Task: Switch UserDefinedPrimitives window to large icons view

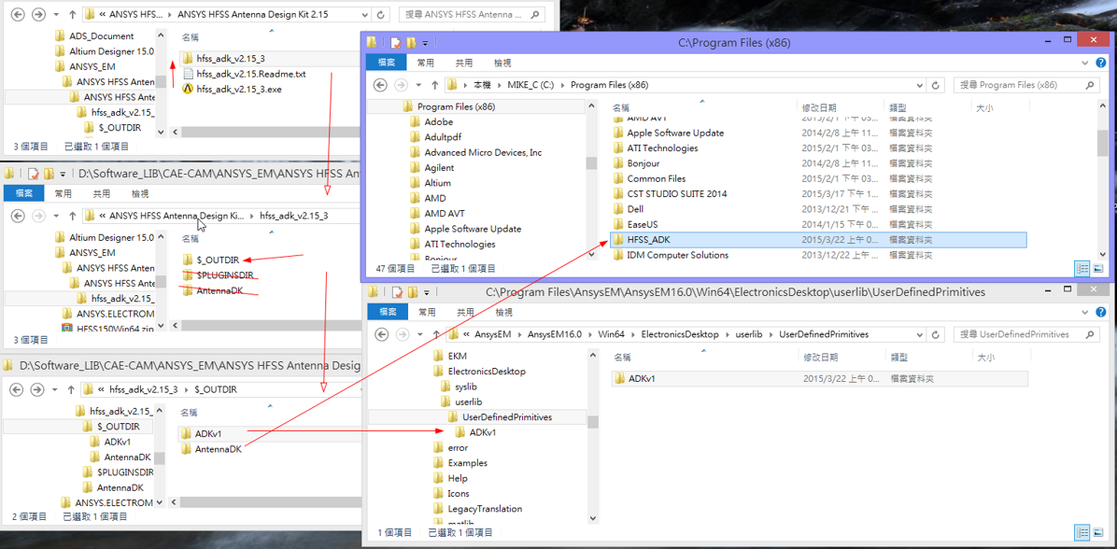Action: [x=1097, y=532]
